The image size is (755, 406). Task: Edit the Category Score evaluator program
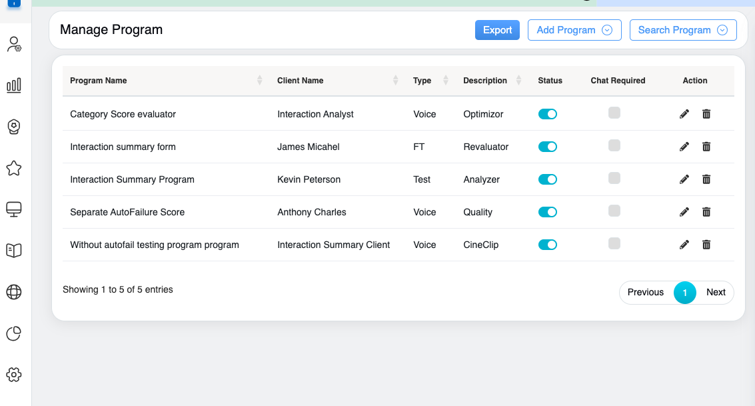point(684,114)
